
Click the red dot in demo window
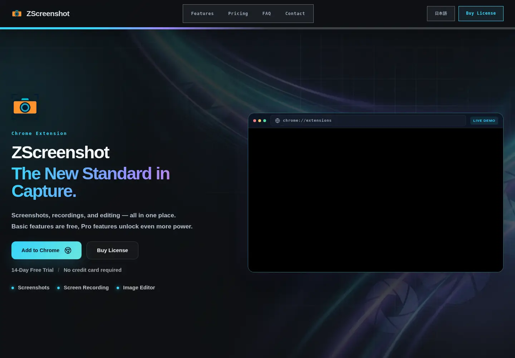point(255,121)
